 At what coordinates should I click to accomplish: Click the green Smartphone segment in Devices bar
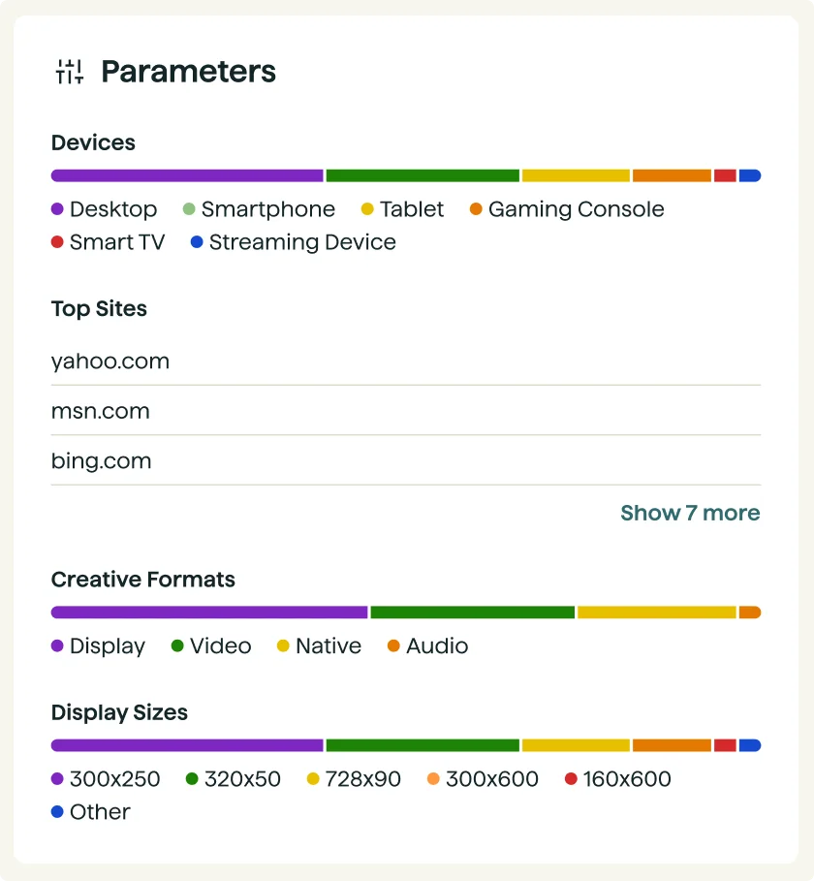(423, 175)
